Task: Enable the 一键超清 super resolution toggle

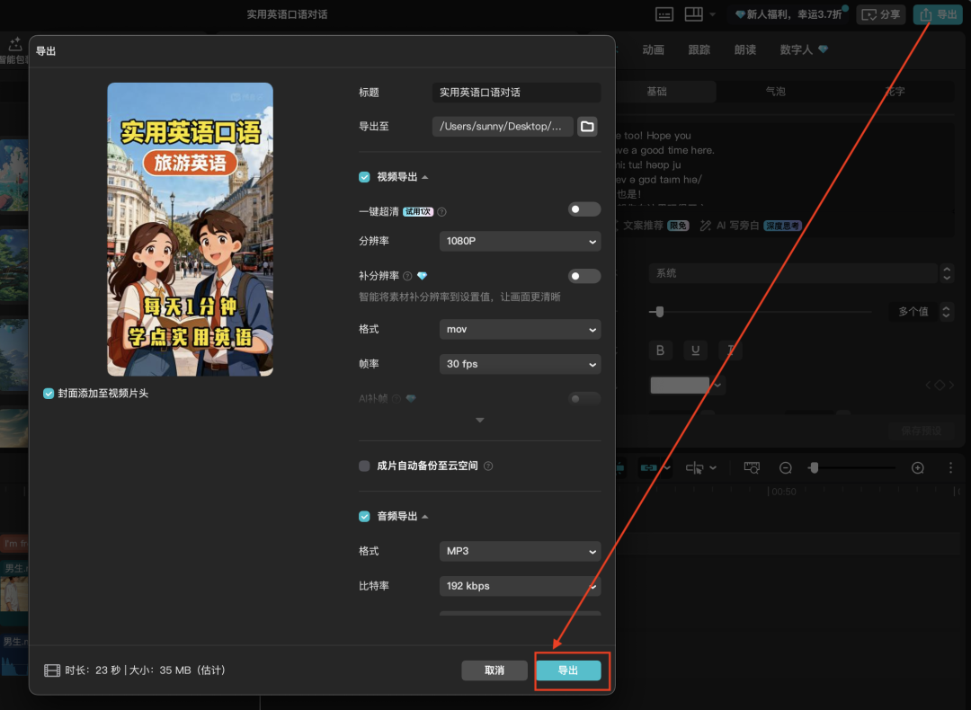Action: pyautogui.click(x=583, y=208)
